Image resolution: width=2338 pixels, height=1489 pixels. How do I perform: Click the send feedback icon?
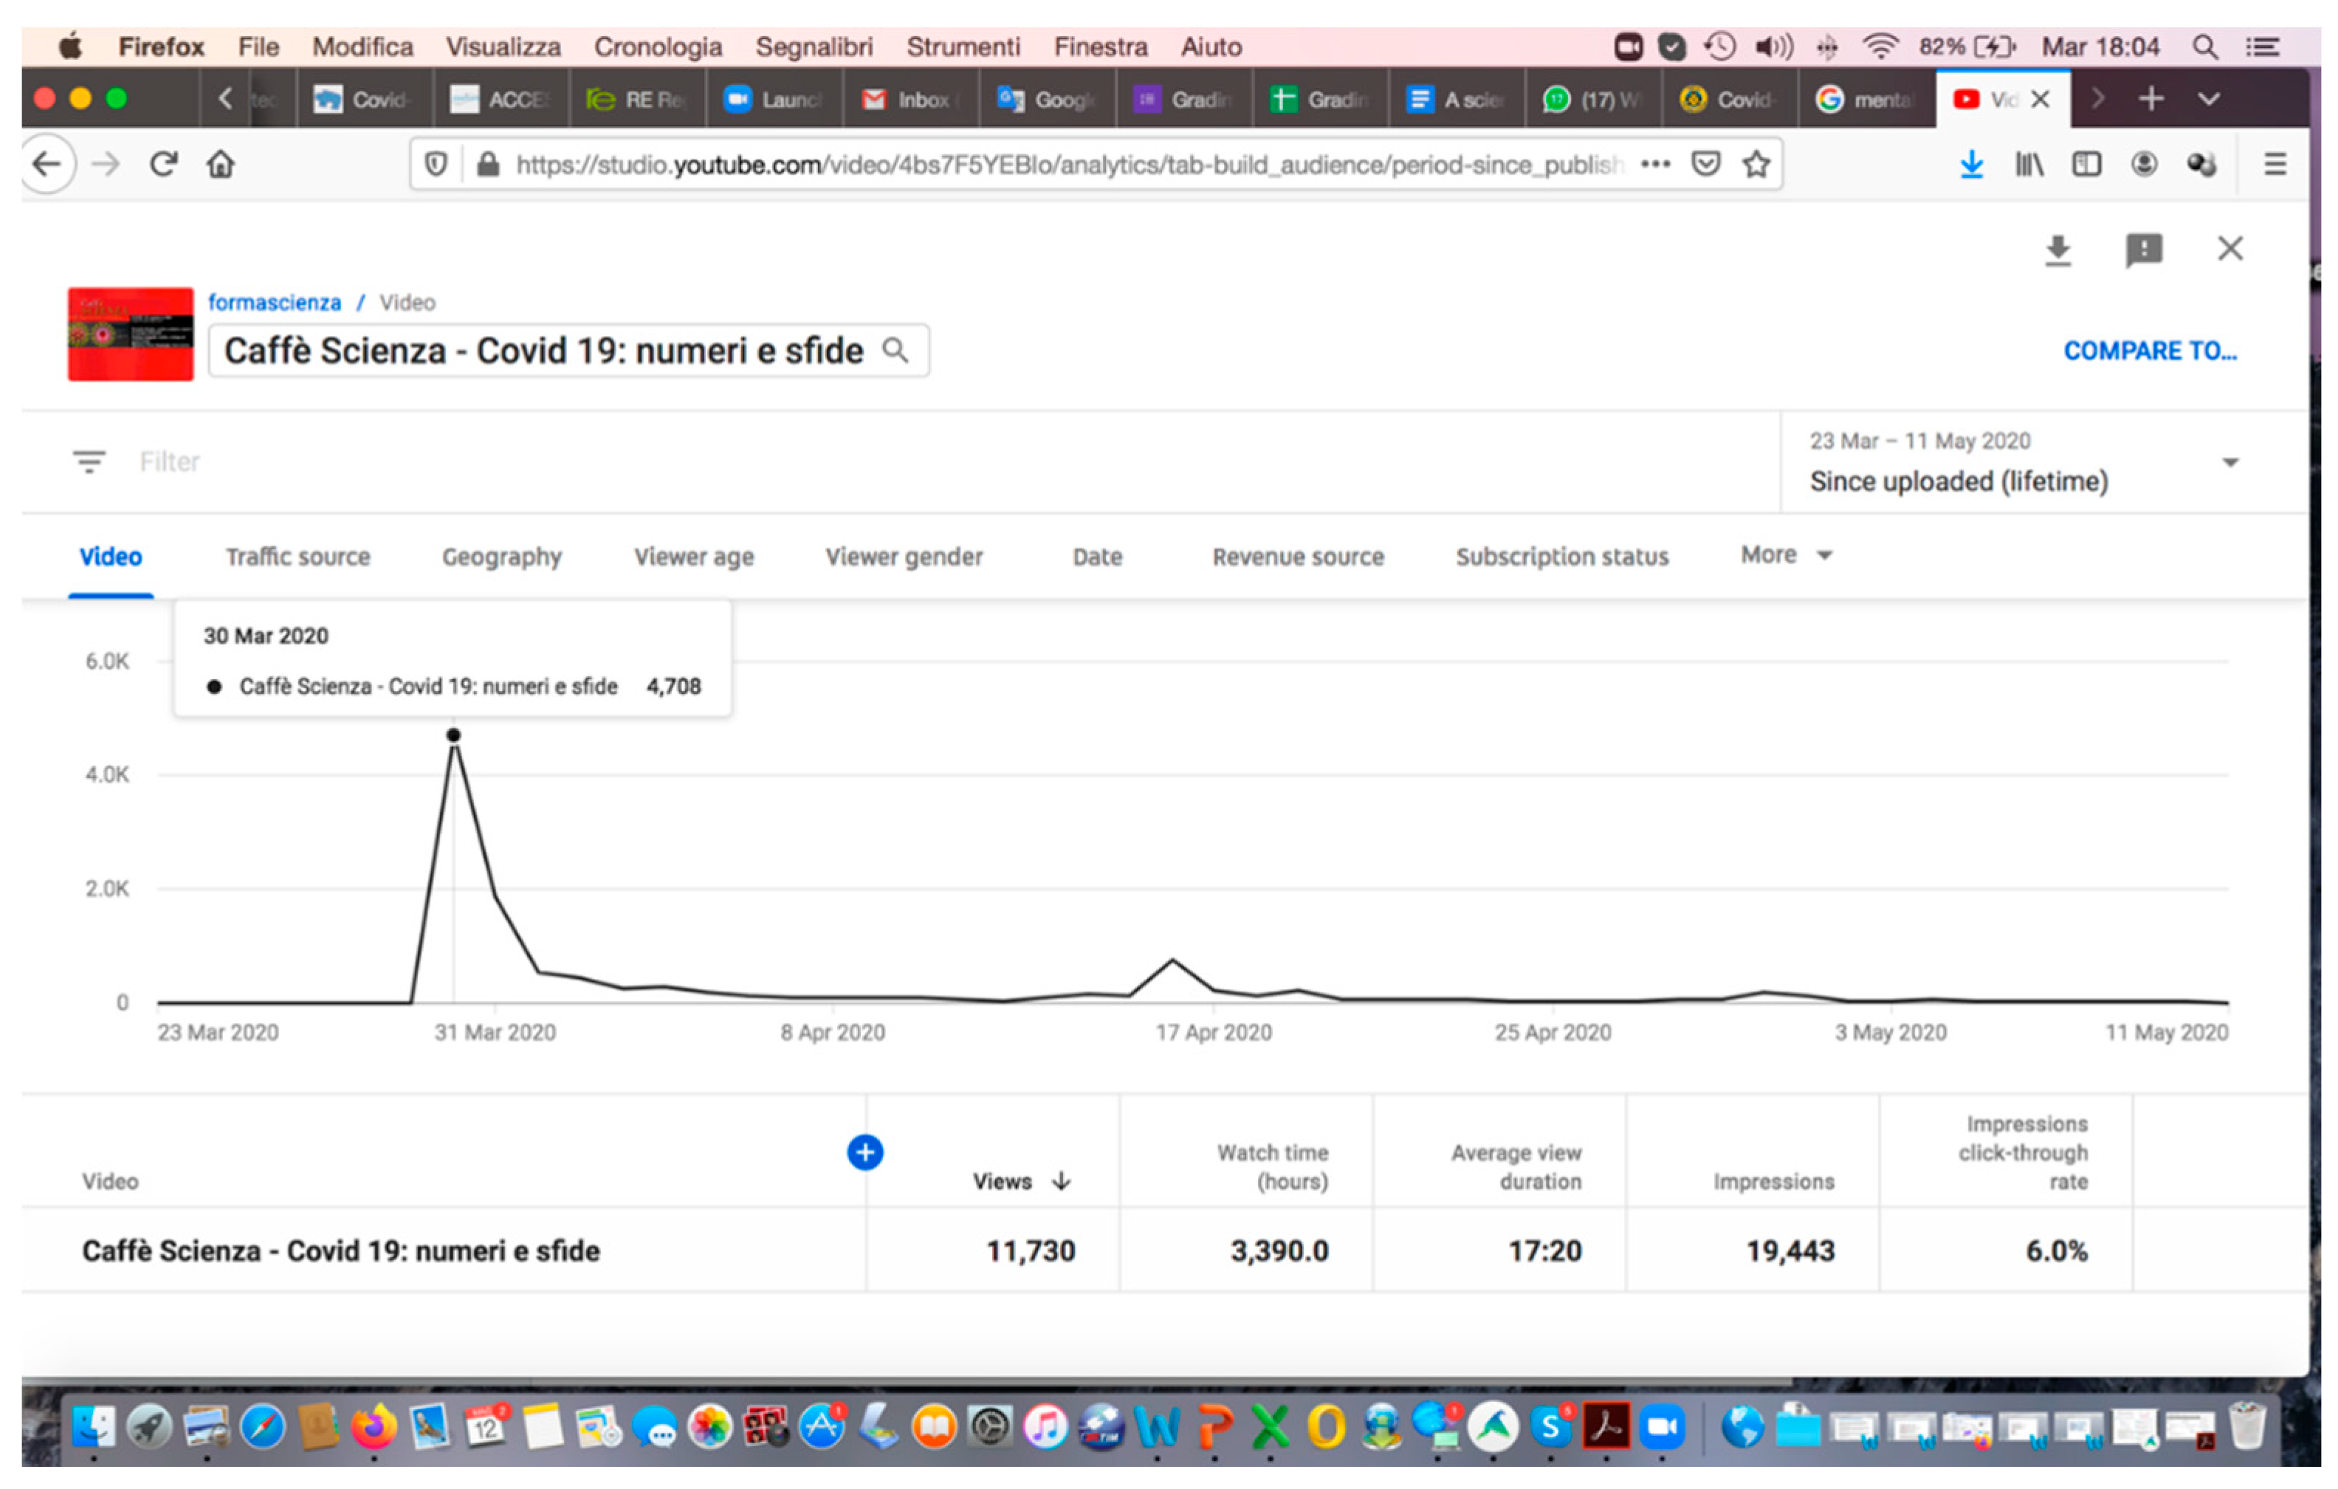click(x=2143, y=250)
